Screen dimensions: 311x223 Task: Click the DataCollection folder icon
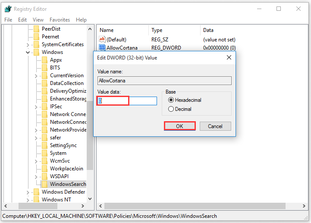pos(44,83)
